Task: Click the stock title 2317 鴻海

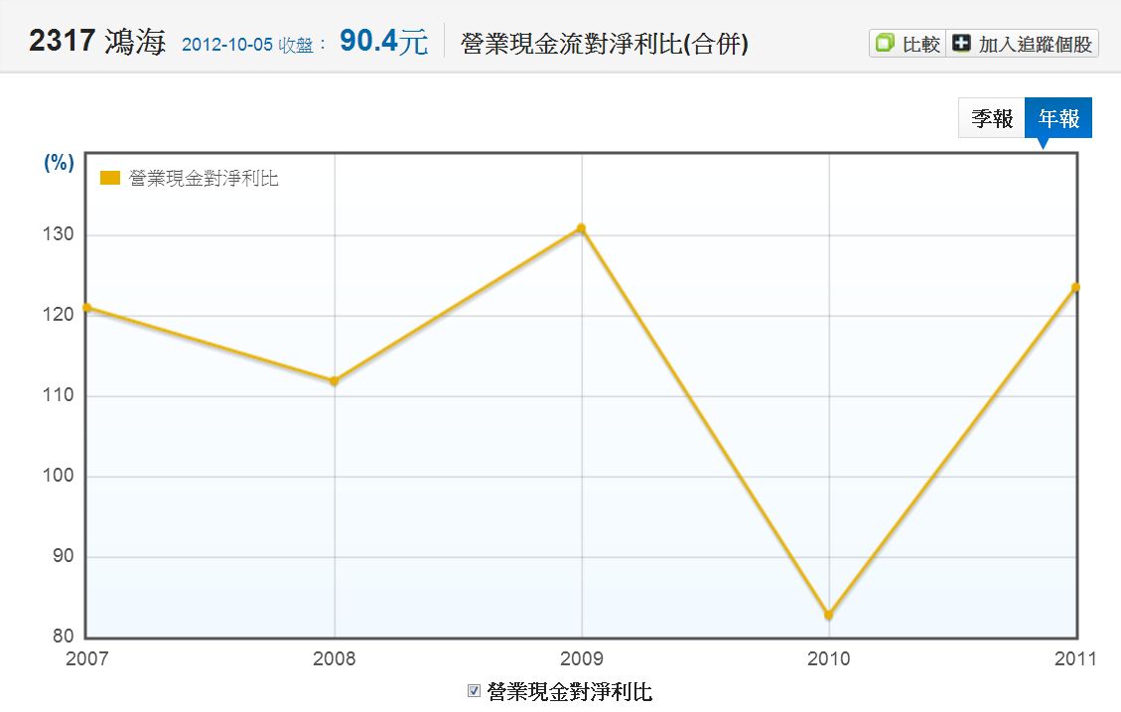Action: tap(97, 42)
